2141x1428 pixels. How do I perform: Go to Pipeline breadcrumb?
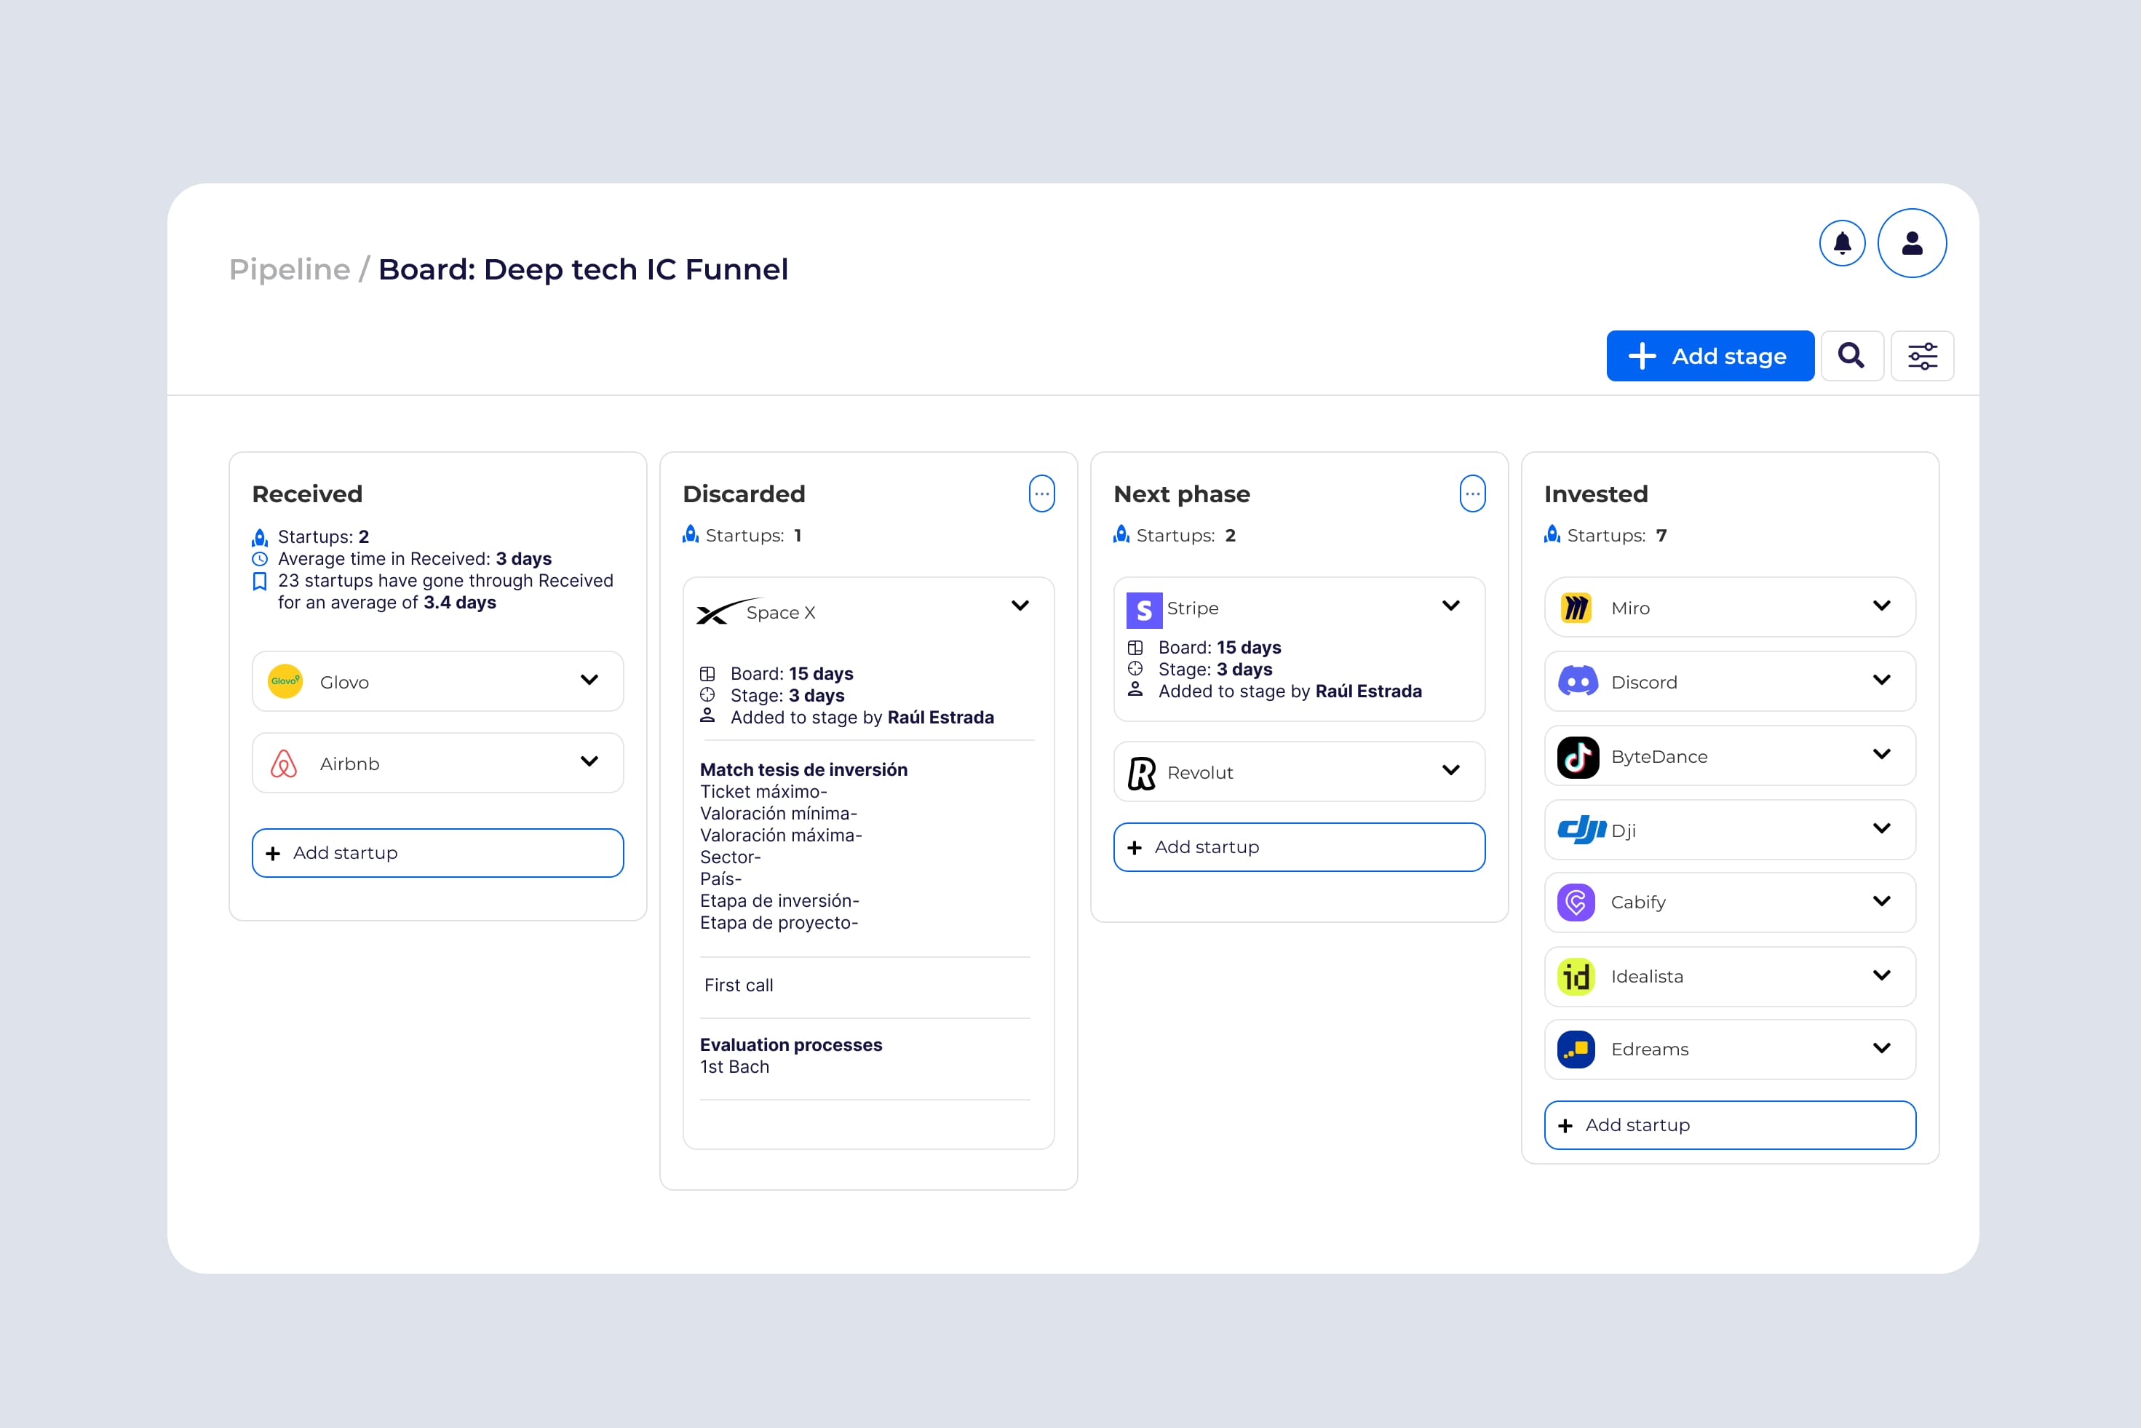(x=289, y=269)
